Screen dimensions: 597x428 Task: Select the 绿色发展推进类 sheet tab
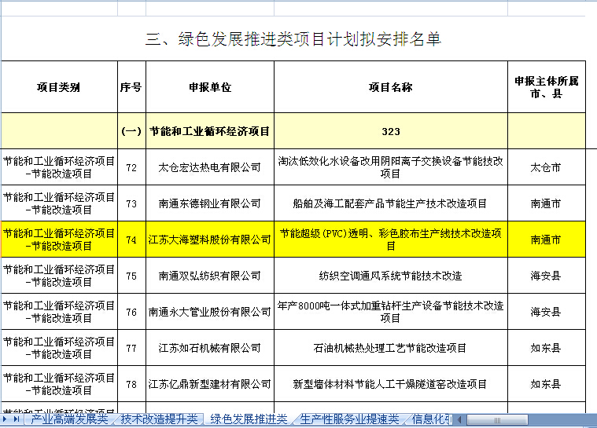click(249, 419)
